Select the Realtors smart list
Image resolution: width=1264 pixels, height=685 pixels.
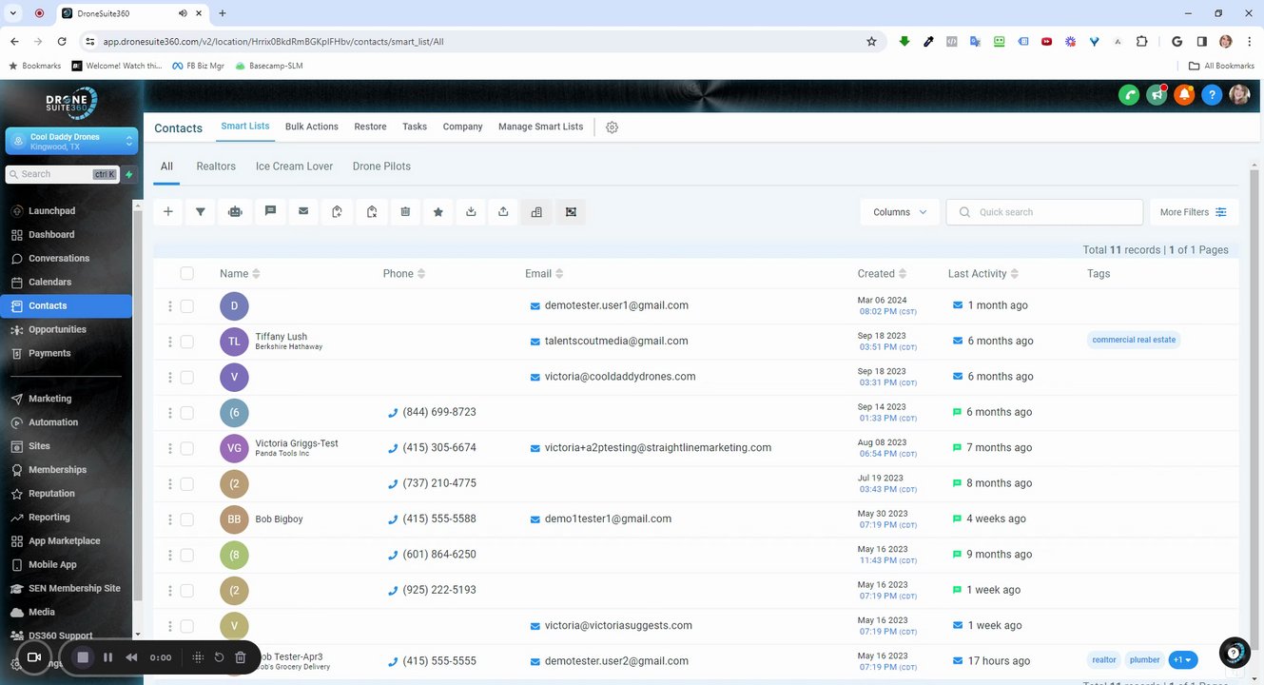(216, 166)
